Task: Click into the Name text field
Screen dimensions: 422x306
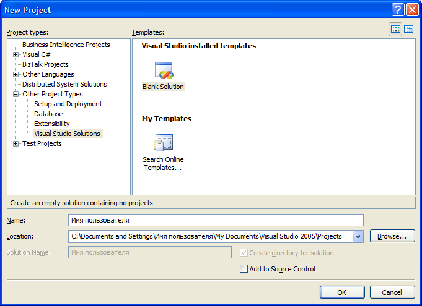Action: [216, 220]
